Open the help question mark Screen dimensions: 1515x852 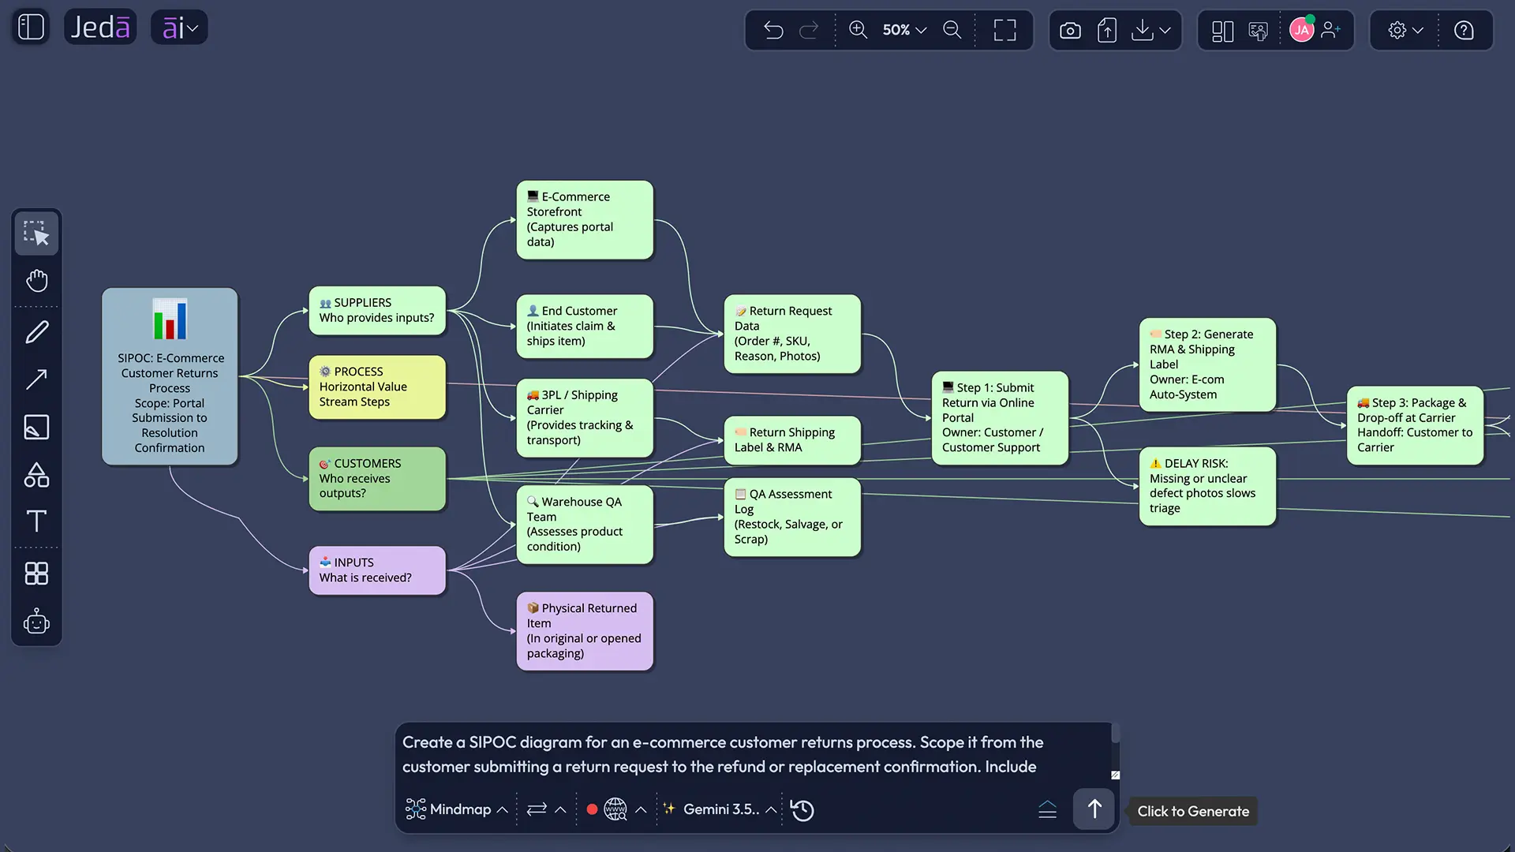pyautogui.click(x=1464, y=30)
